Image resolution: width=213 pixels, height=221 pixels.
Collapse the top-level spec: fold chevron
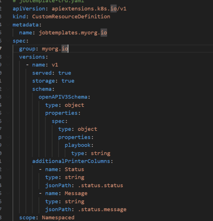tap(8, 41)
